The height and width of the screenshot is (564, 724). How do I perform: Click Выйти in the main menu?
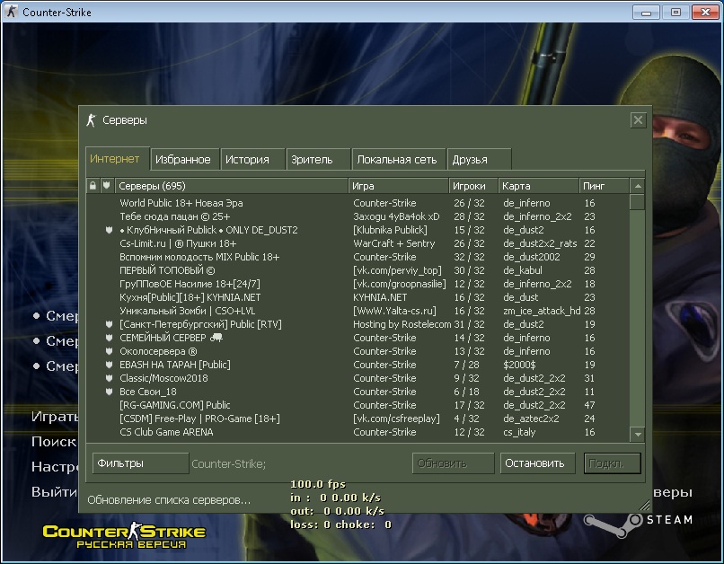pos(55,491)
